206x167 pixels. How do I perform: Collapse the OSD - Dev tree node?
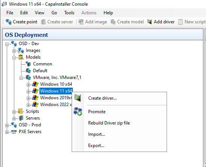pos(7,44)
